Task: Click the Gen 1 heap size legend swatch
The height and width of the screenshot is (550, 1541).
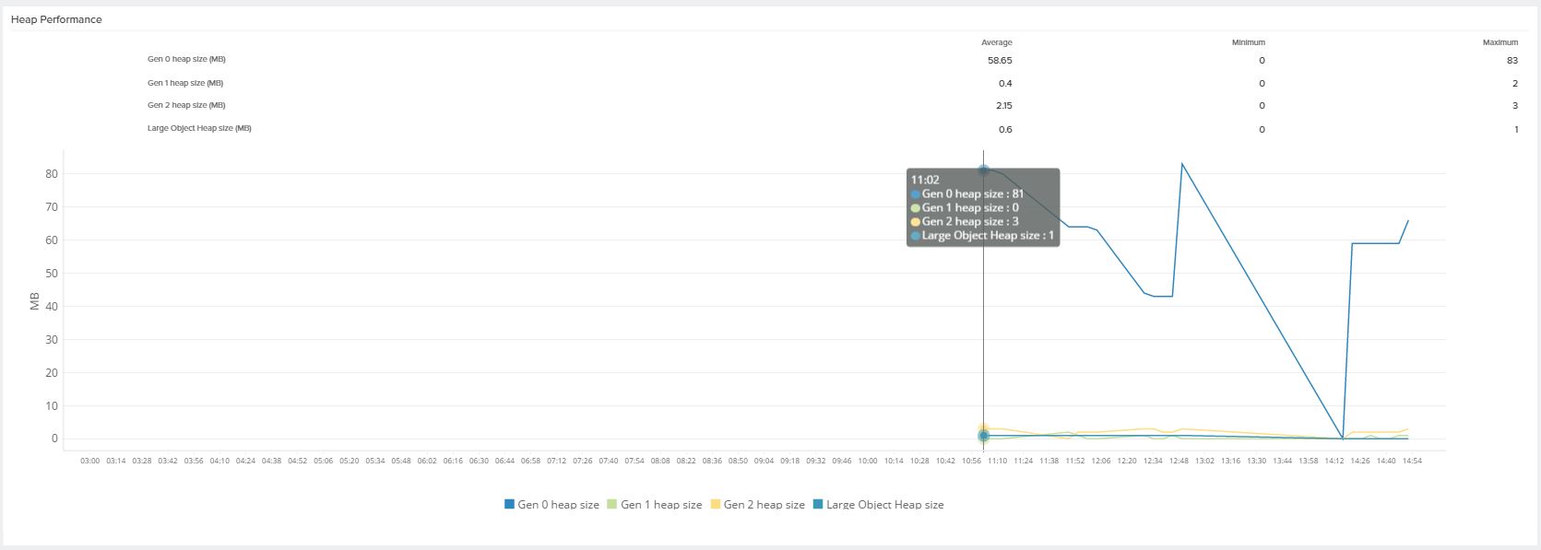Action: tap(611, 504)
